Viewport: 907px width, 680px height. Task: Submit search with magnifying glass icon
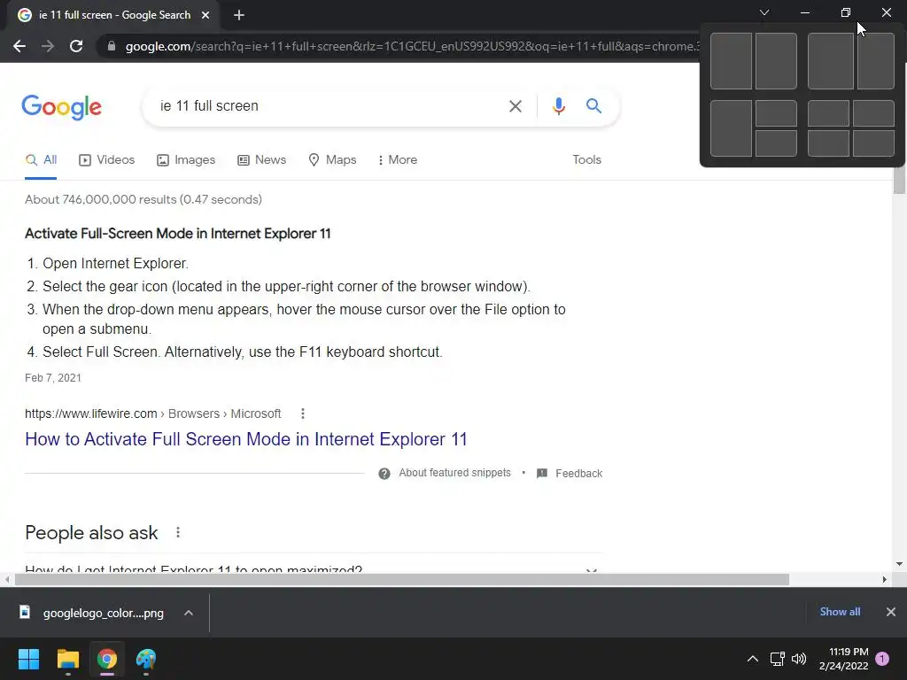pyautogui.click(x=593, y=106)
